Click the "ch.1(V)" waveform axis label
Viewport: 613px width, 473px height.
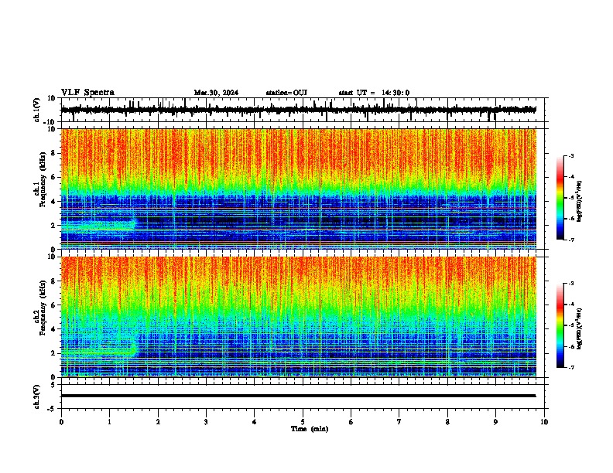coord(37,110)
